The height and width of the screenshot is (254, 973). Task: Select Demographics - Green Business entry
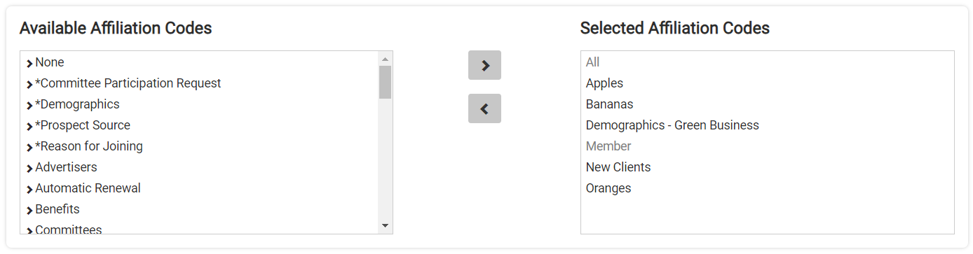point(672,125)
